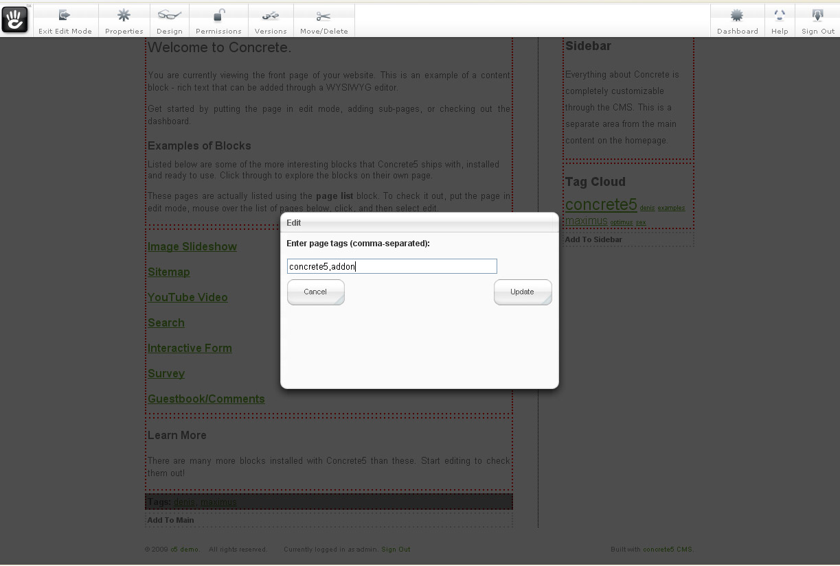Go to the Dashboard

click(x=738, y=21)
